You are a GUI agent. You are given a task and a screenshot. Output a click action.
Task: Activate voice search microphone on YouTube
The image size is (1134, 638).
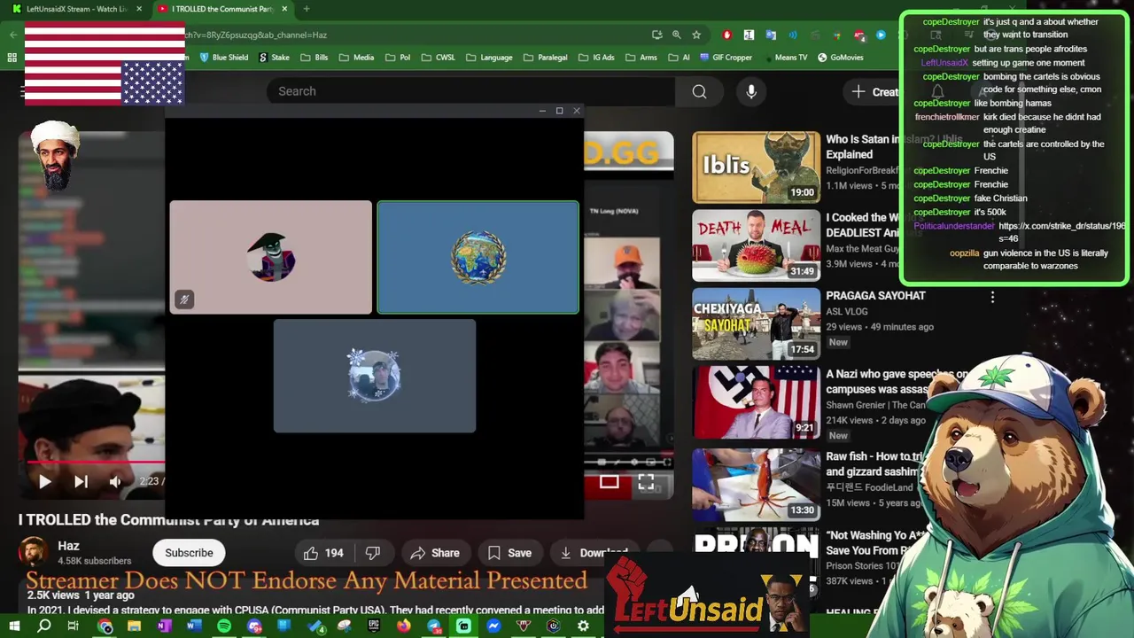(x=751, y=91)
